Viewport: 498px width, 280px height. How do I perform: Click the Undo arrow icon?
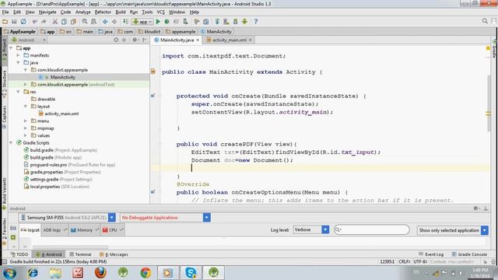click(x=34, y=22)
